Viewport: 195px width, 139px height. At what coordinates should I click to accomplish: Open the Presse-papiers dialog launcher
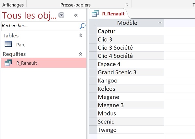click(x=127, y=5)
